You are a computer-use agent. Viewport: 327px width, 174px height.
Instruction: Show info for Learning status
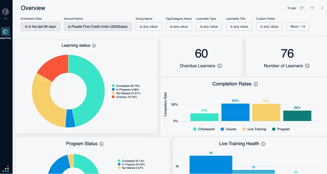(94, 46)
